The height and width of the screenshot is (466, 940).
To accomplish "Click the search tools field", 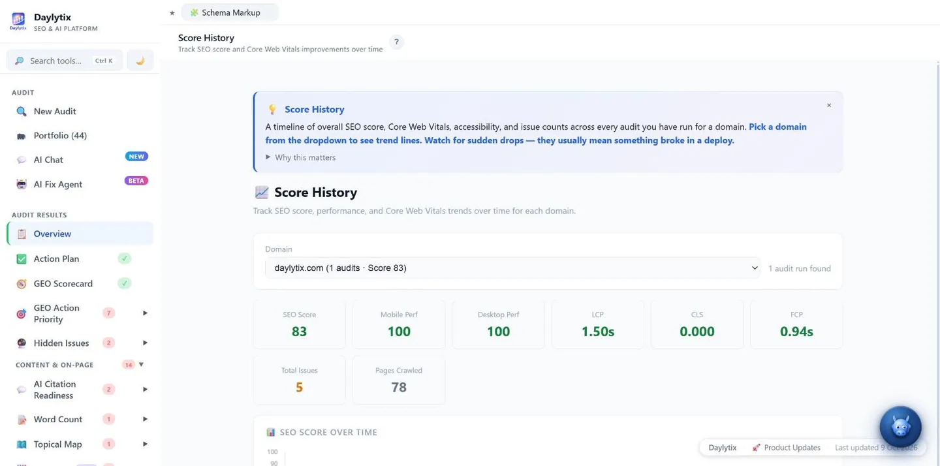I will tap(65, 61).
